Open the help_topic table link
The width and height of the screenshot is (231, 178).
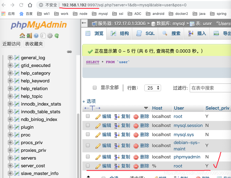(32, 96)
